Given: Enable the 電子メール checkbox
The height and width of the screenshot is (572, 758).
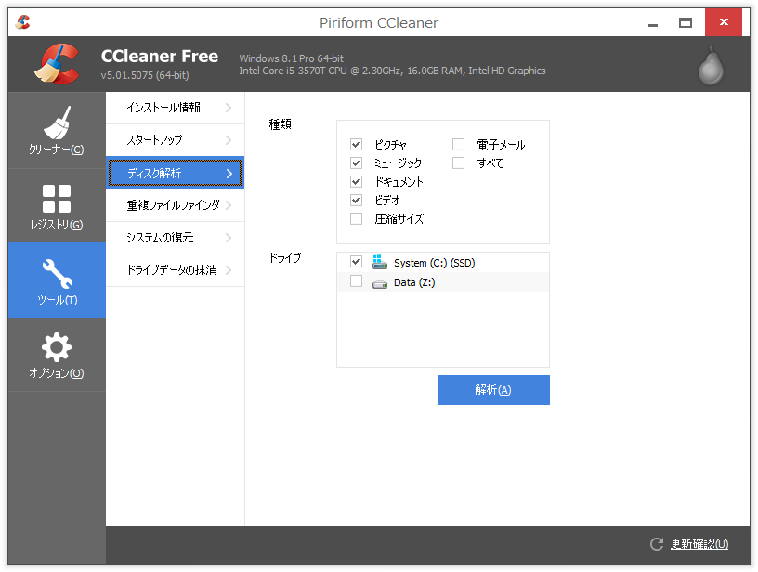Looking at the screenshot, I should tap(457, 144).
